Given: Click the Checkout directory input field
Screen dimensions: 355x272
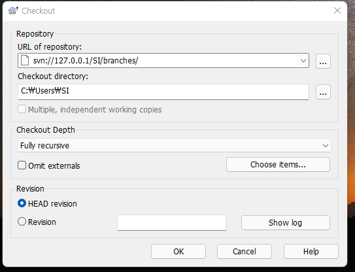Looking at the screenshot, I should [x=163, y=92].
